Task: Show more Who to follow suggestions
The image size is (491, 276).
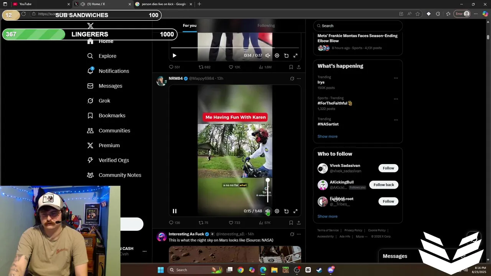Action: (x=327, y=217)
